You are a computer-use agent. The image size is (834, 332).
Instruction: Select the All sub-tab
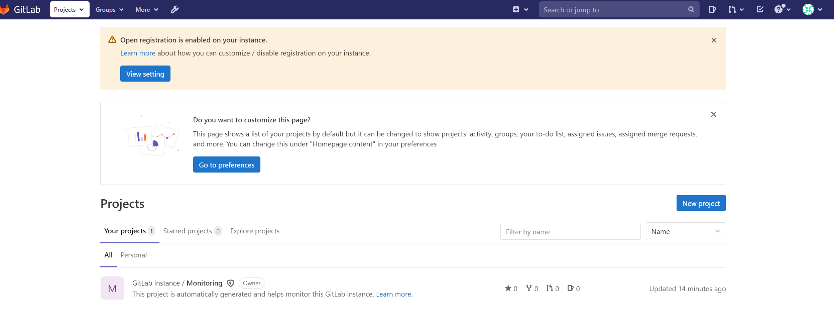pos(108,255)
